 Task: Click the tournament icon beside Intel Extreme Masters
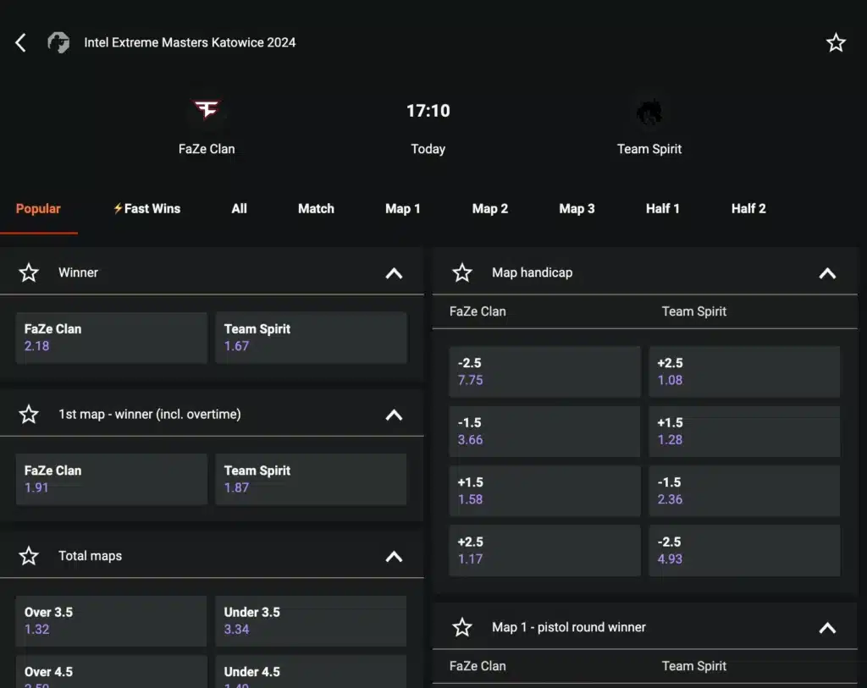point(58,42)
